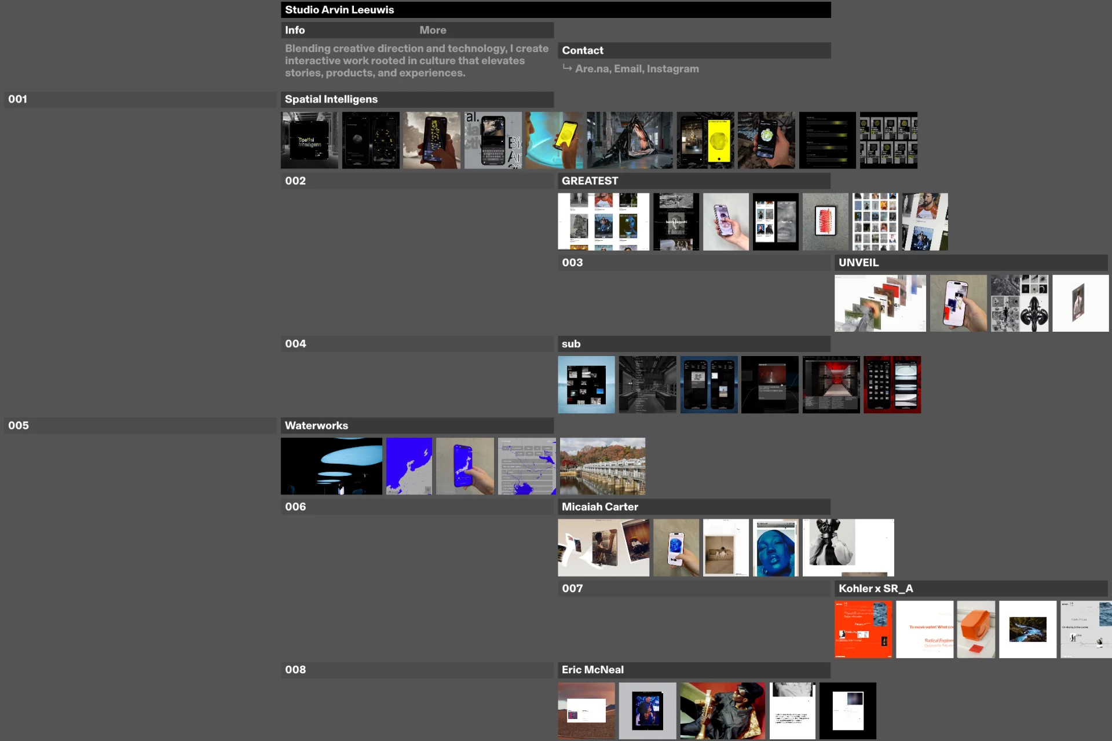Open the Instagram contact link
Image resolution: width=1112 pixels, height=741 pixels.
[672, 68]
